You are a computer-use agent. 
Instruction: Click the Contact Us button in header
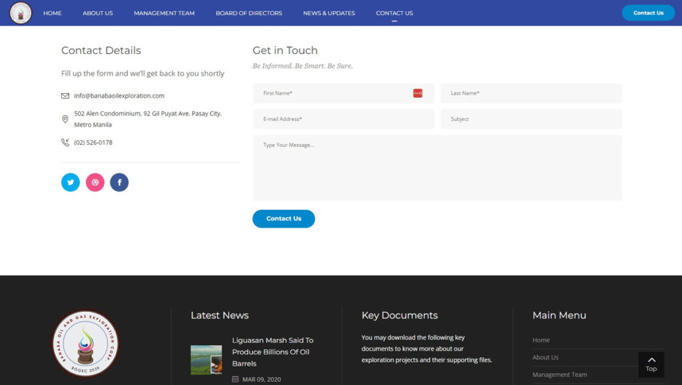click(x=647, y=13)
